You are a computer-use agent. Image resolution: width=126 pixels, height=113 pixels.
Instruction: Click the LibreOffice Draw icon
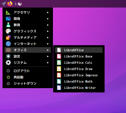59,69
